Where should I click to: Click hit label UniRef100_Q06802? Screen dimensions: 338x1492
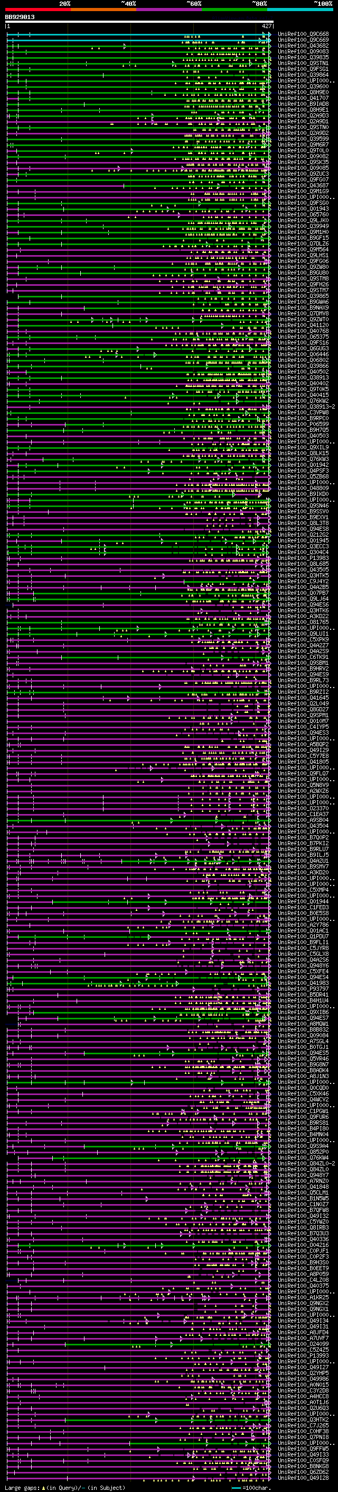pos(303,360)
